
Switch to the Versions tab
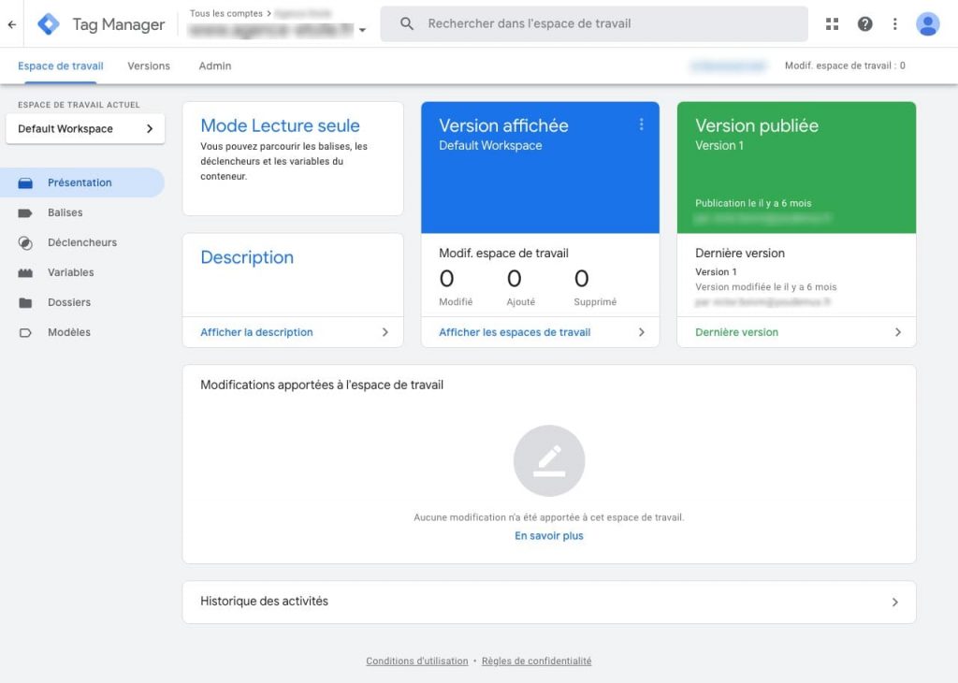point(149,66)
